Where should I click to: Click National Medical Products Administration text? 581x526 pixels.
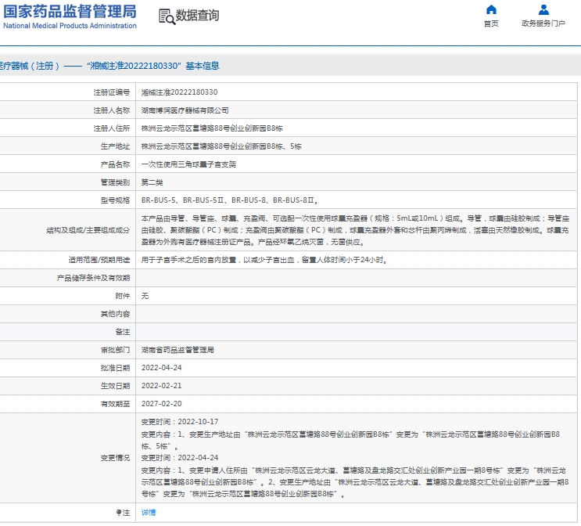point(70,26)
